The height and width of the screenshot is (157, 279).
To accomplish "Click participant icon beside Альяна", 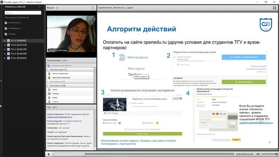I will pos(49,94).
